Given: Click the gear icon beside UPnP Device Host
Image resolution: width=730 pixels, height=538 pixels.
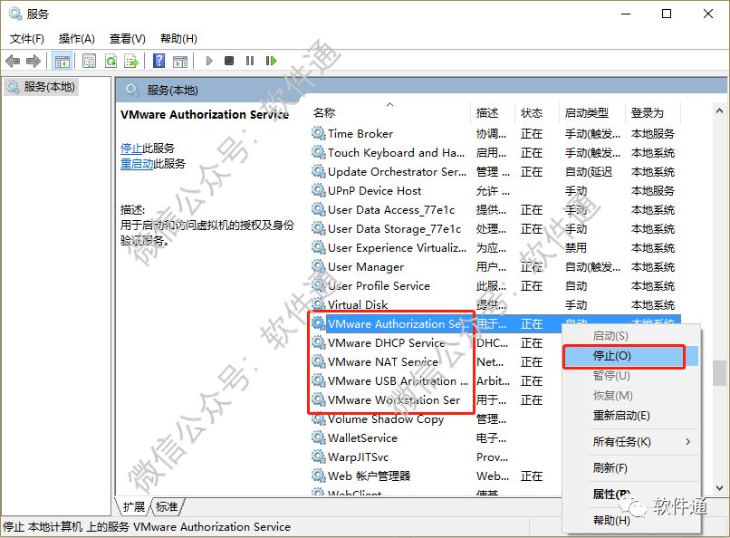Looking at the screenshot, I should click(x=319, y=191).
